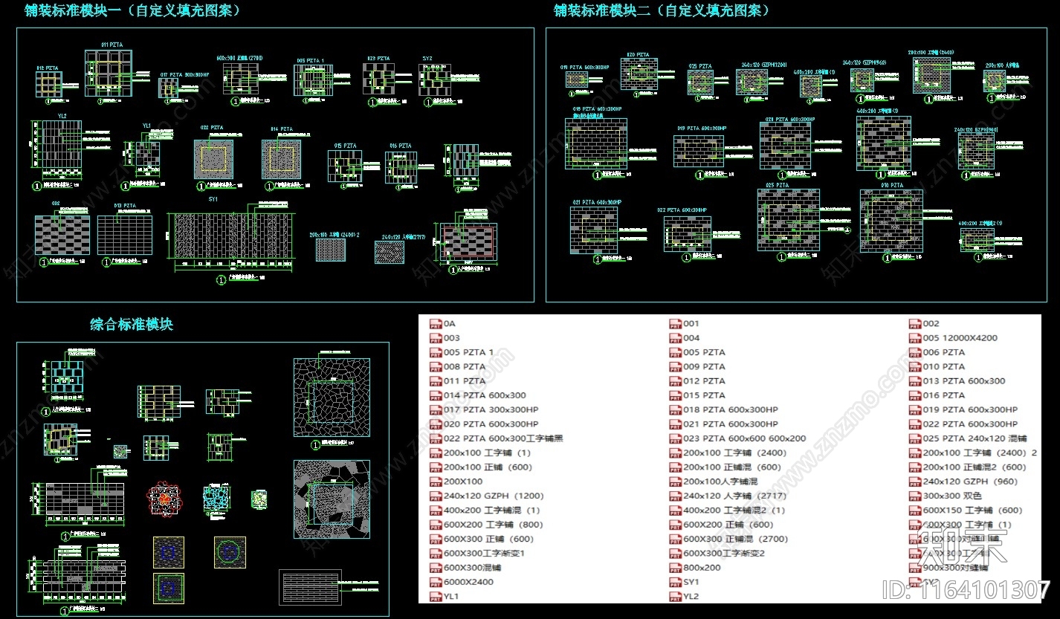Click the 综合标准模块 title
This screenshot has width=1060, height=619.
click(x=132, y=325)
